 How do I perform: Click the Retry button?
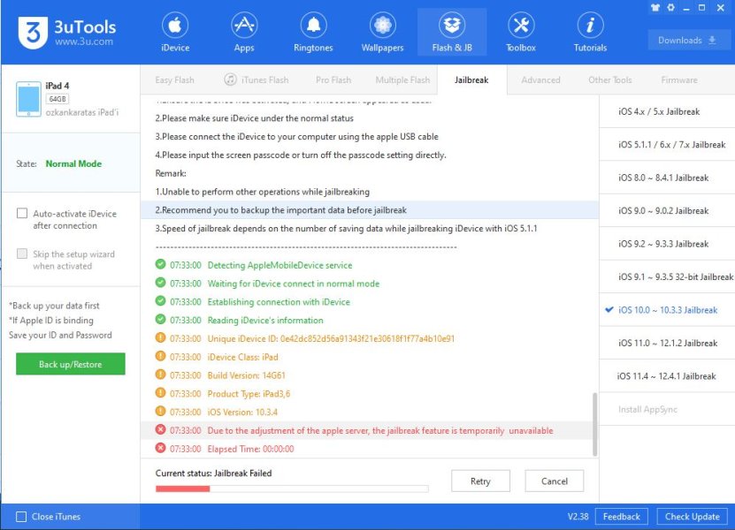click(480, 481)
